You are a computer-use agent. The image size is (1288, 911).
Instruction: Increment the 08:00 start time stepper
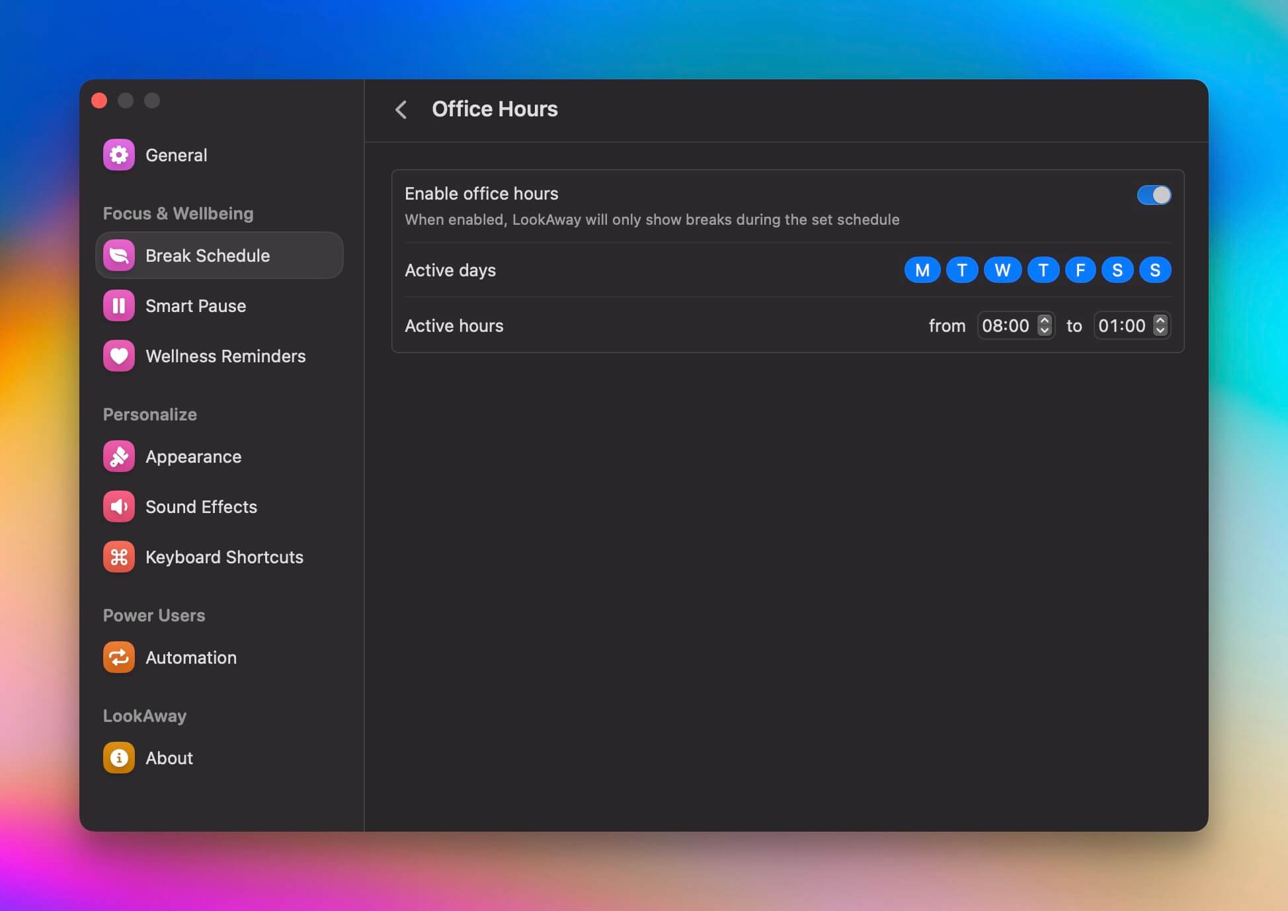(1045, 321)
